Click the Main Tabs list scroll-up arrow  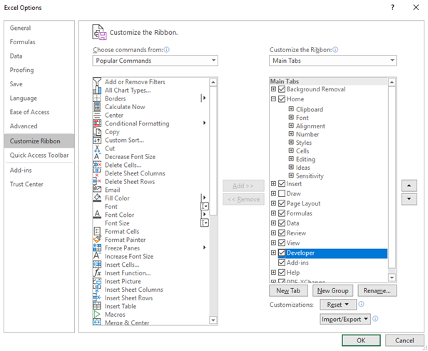click(392, 82)
